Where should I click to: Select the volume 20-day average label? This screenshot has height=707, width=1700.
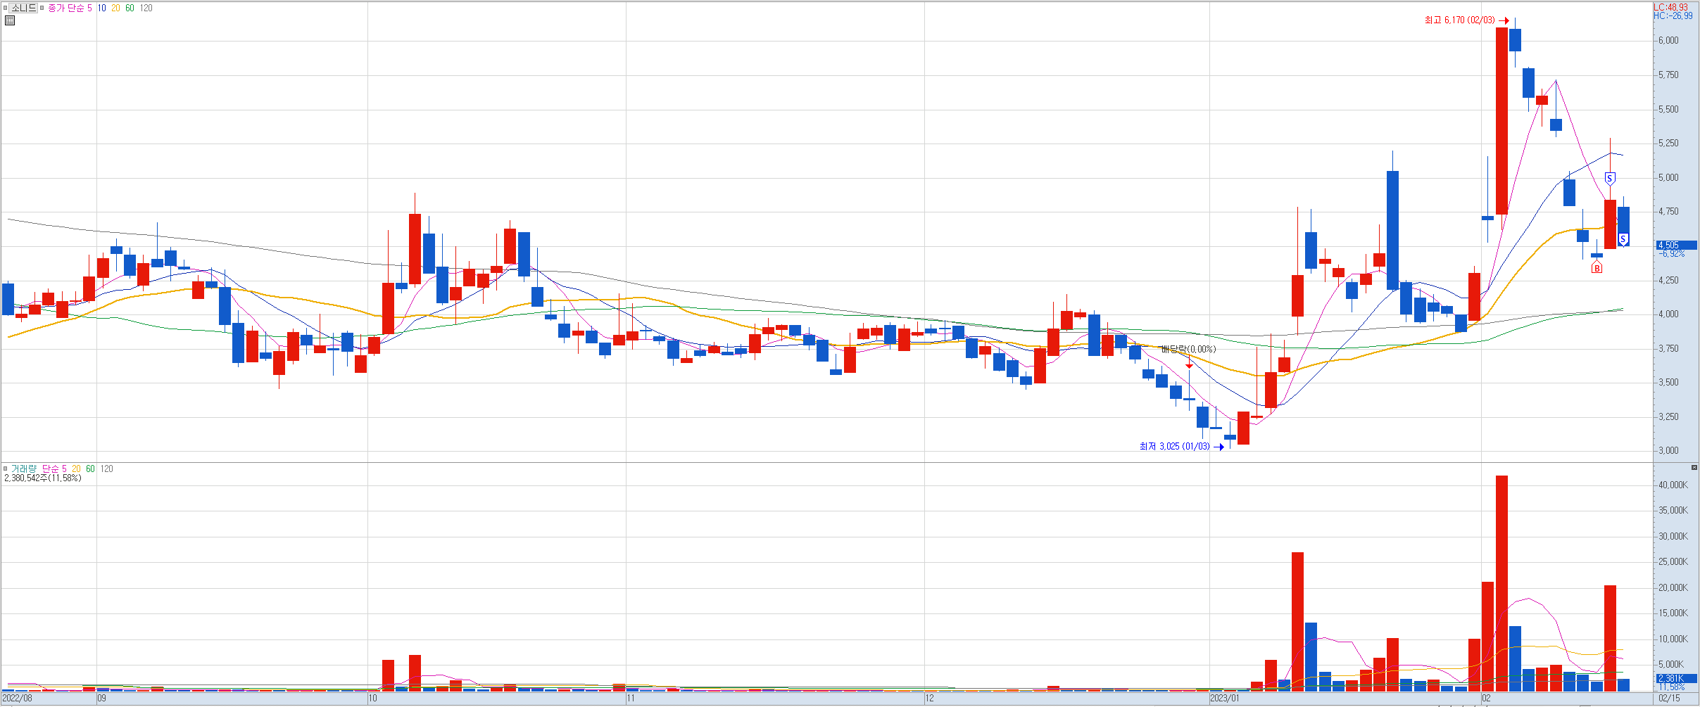click(76, 469)
